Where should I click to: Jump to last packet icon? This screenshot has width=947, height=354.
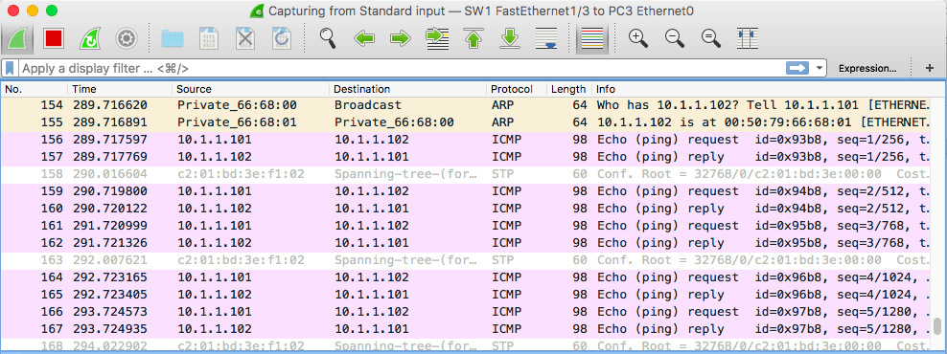510,38
